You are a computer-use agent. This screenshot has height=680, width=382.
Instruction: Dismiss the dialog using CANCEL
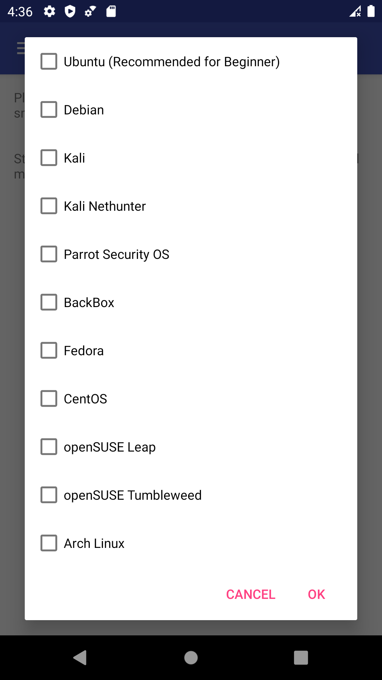[250, 594]
